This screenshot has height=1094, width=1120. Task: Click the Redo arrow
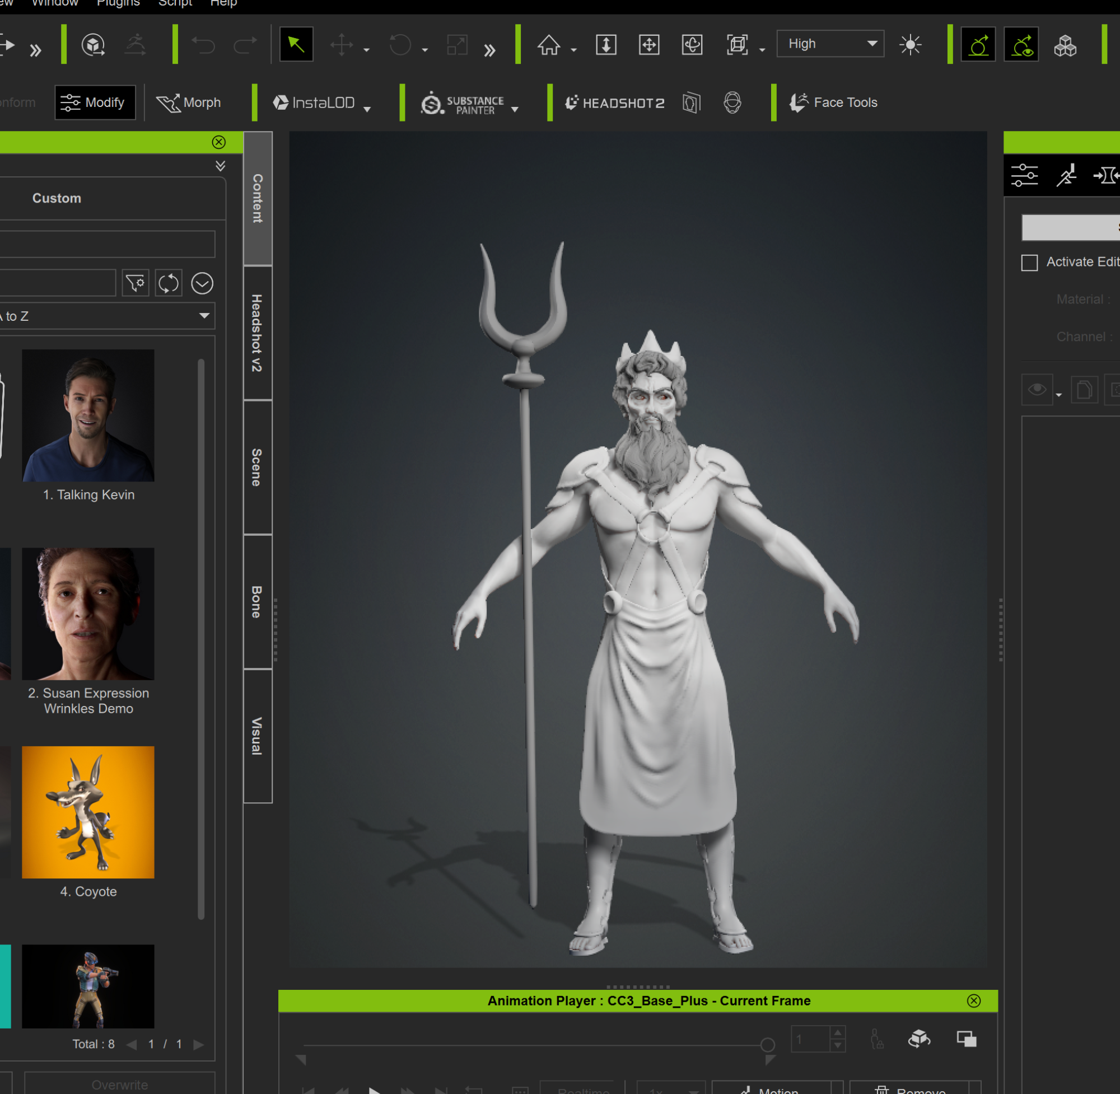(x=245, y=45)
